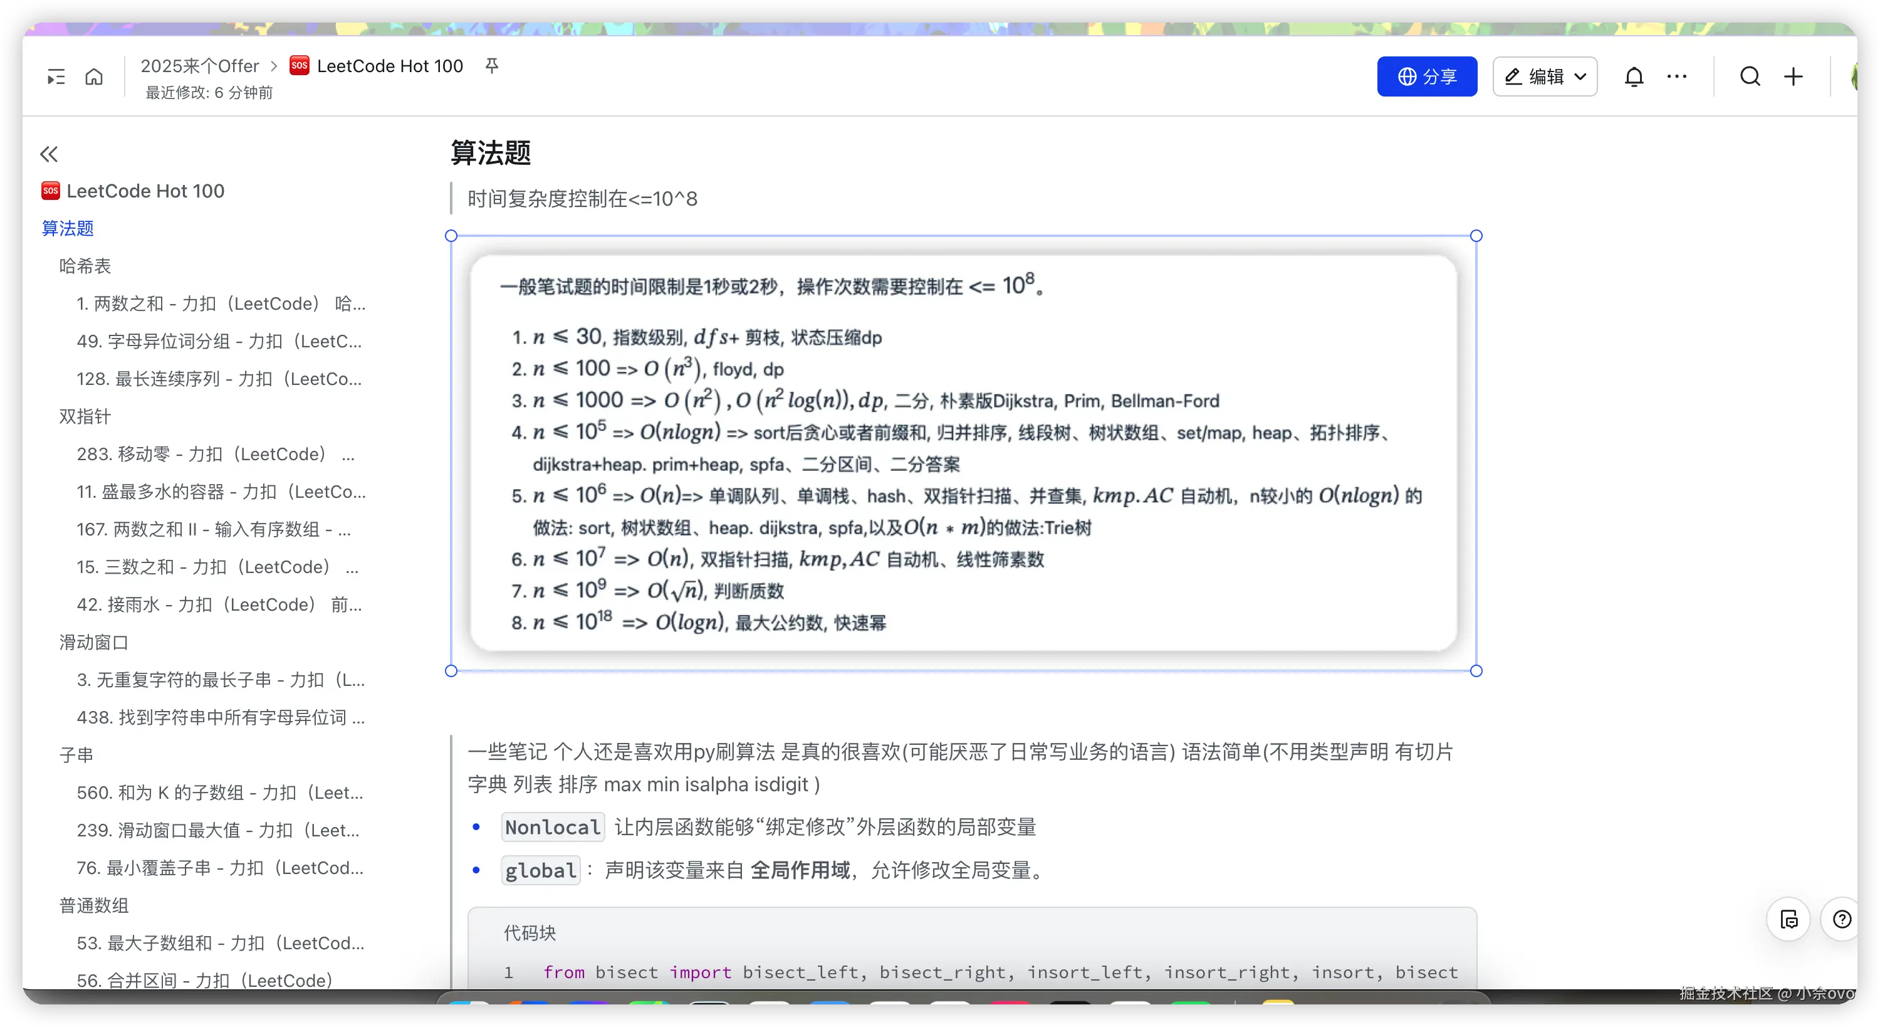Open the more actions ellipsis icon
The height and width of the screenshot is (1027, 1880).
click(x=1676, y=76)
